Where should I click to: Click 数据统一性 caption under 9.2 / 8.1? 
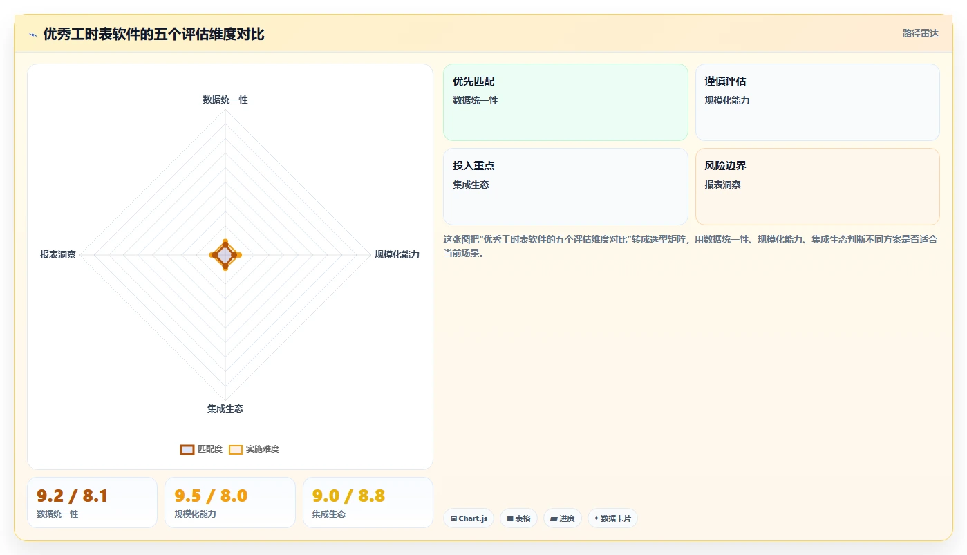tap(57, 514)
